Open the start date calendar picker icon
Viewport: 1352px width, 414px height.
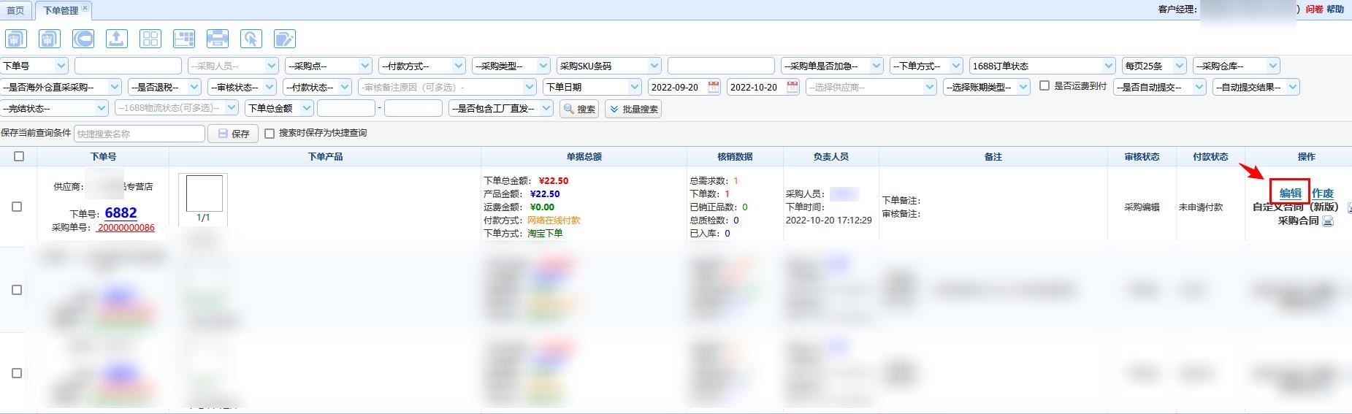click(x=714, y=87)
